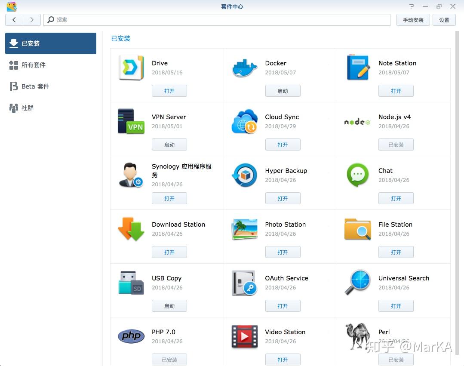The height and width of the screenshot is (366, 464).
Task: Open Synology 应用程序服务 with its 打开 button
Action: click(169, 198)
